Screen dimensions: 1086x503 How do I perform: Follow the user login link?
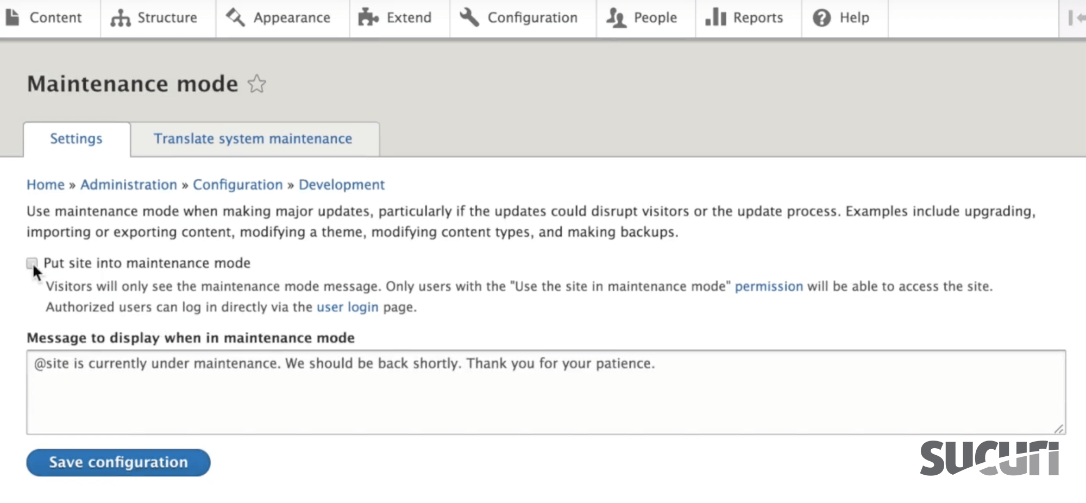point(347,307)
